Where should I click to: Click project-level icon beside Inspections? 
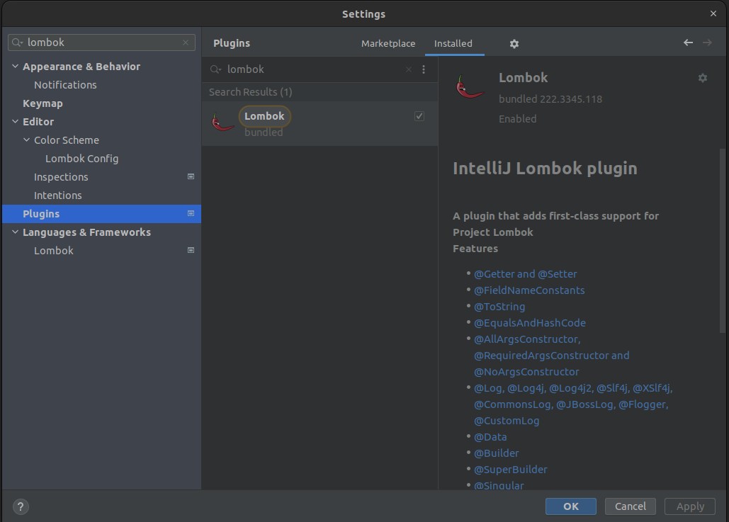191,176
